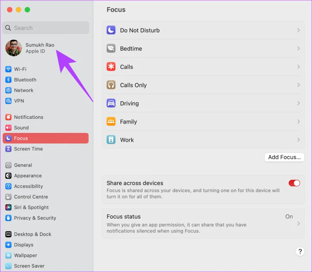Click the Sumukh Rao profile photo
Viewport: 312px width, 272px height.
14,48
